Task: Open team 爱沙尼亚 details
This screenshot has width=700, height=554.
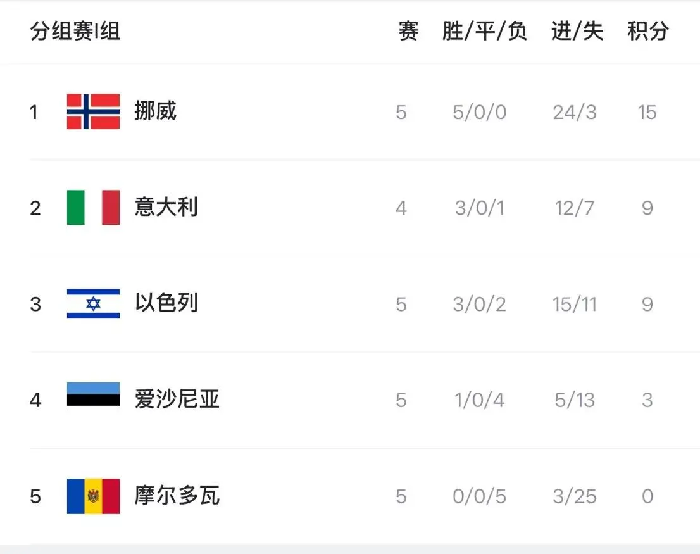Action: click(177, 400)
